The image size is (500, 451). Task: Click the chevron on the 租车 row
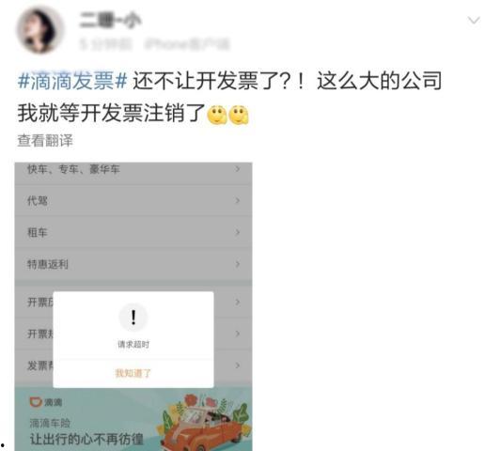[x=238, y=232]
